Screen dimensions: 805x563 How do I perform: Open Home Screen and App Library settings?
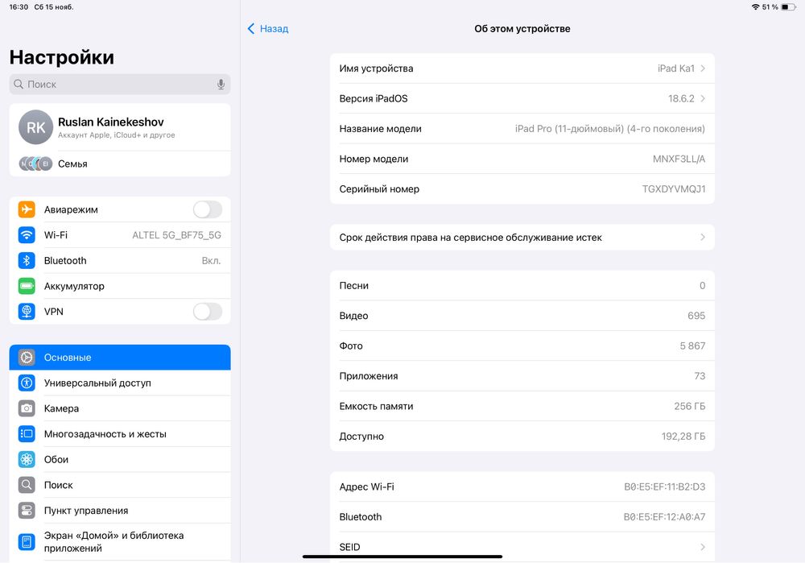pyautogui.click(x=114, y=541)
